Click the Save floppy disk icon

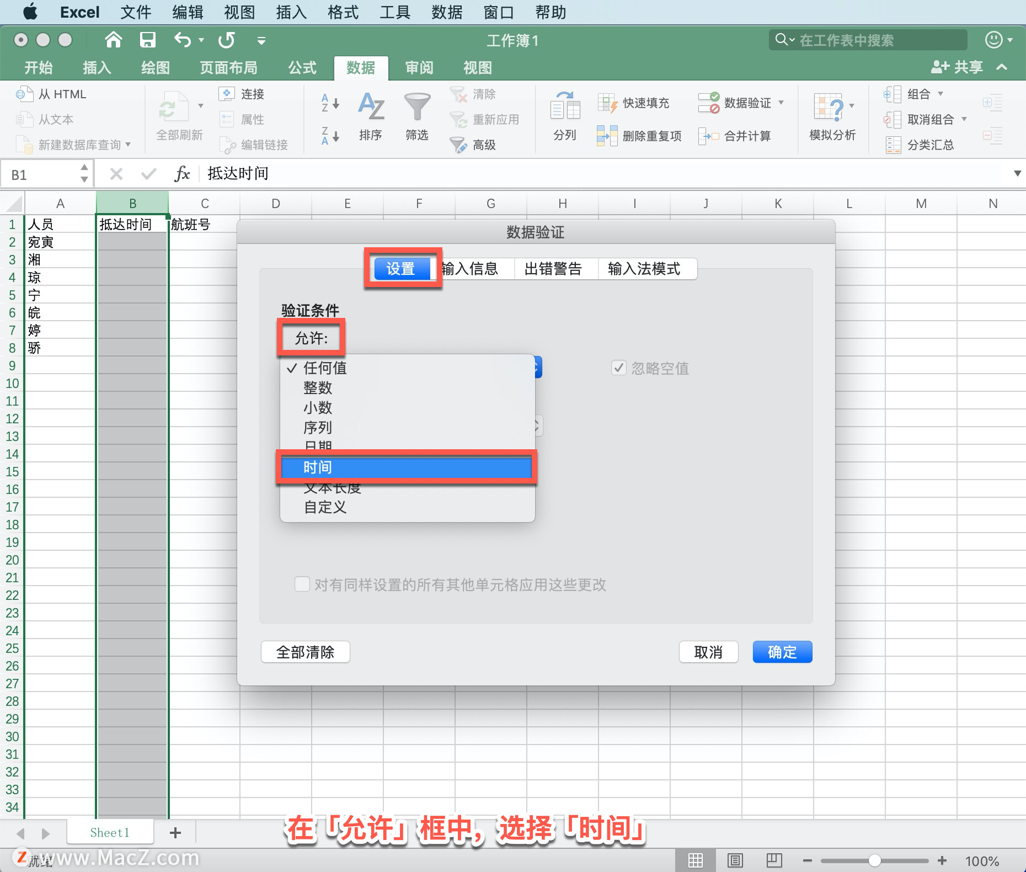147,40
